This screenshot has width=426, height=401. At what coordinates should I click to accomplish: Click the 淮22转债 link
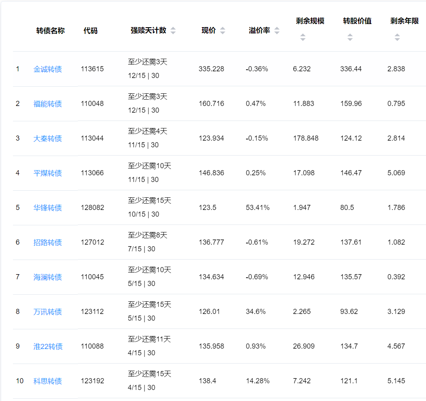(48, 347)
